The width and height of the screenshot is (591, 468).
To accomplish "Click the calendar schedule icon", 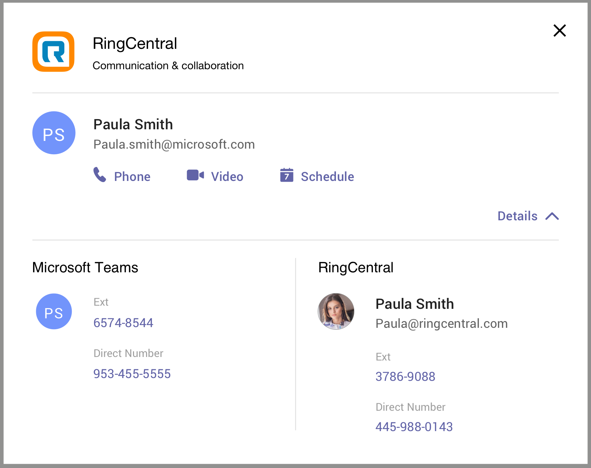I will (287, 175).
